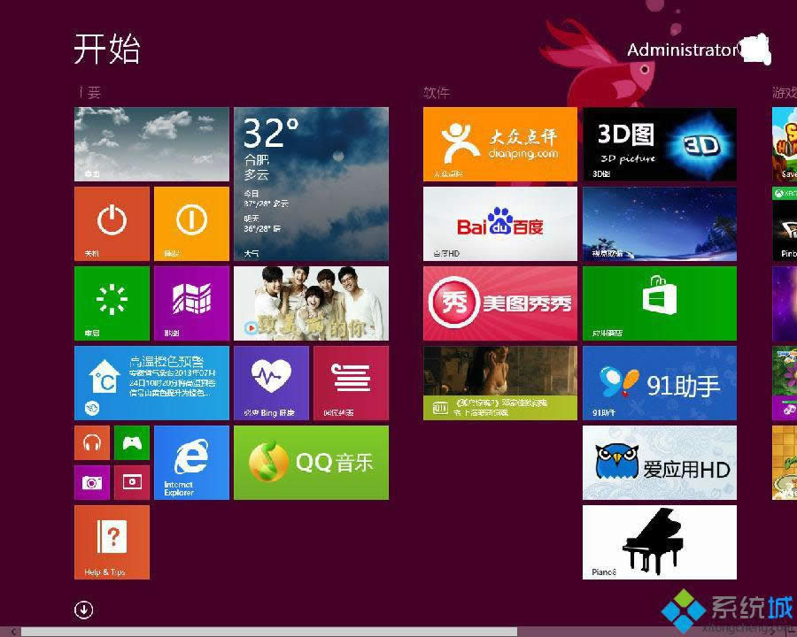The height and width of the screenshot is (637, 797).
Task: Launch the green Windows Store tile
Action: [659, 303]
